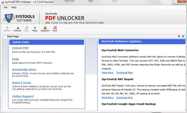The image size is (187, 113).
Task: Open Help from the toolbar
Action: [35, 29]
